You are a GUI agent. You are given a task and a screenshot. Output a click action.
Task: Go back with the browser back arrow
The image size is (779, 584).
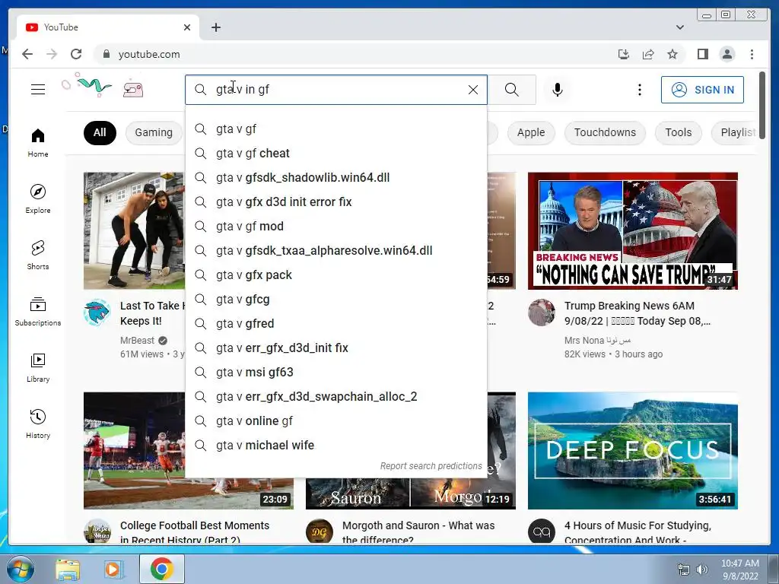coord(27,54)
